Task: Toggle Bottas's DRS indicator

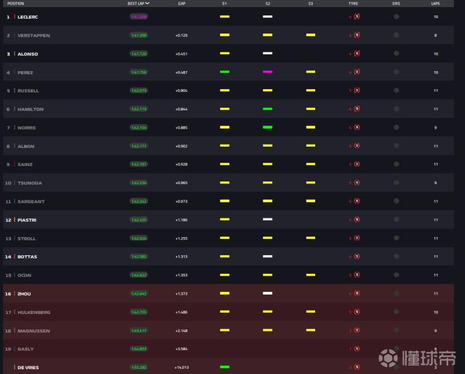Action: (396, 256)
